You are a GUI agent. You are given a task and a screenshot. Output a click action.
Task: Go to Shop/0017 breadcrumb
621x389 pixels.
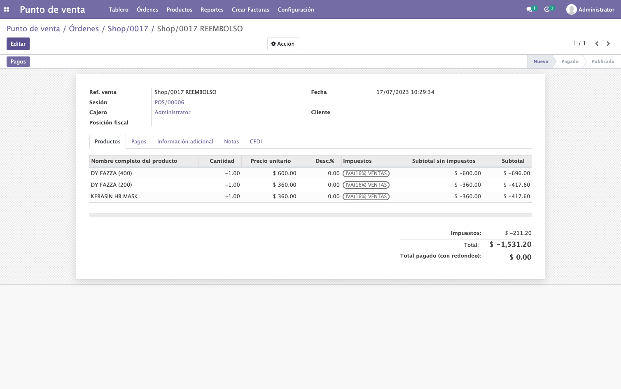point(128,28)
